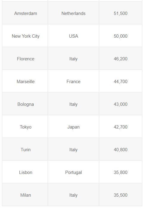
Task: Click the Amsterdam city cell
Action: pos(25,13)
